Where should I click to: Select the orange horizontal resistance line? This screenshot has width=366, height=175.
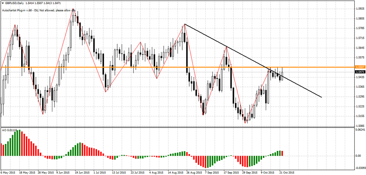coord(110,67)
